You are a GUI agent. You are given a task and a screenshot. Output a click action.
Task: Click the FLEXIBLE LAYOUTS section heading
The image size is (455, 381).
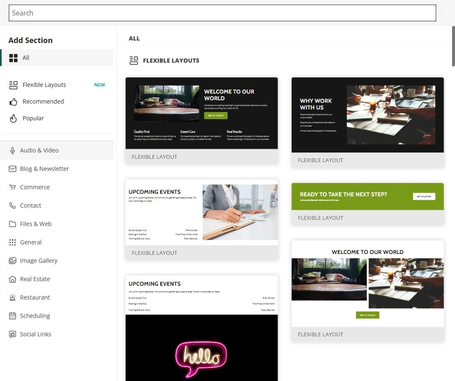(x=171, y=61)
